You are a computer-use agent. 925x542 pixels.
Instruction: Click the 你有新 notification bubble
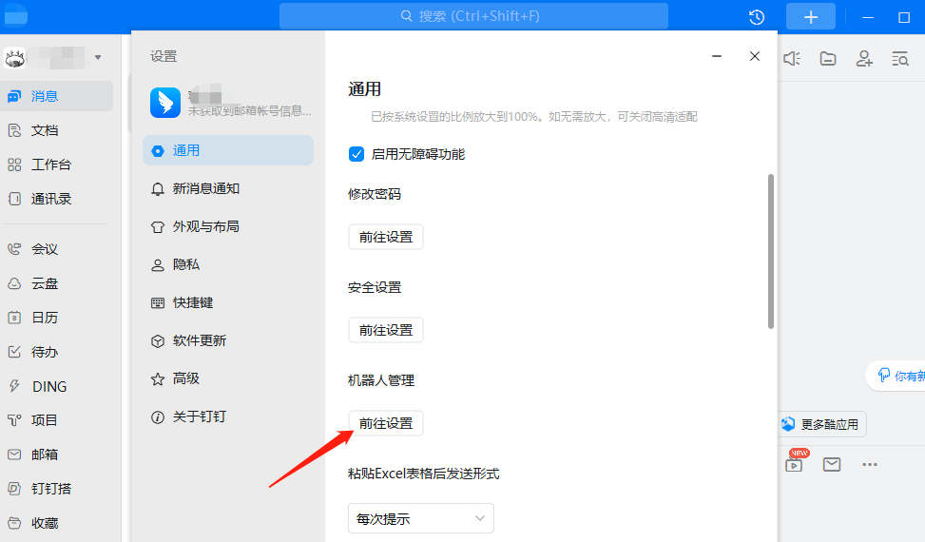(896, 376)
